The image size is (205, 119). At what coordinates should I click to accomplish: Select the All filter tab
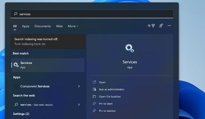pyautogui.click(x=15, y=26)
